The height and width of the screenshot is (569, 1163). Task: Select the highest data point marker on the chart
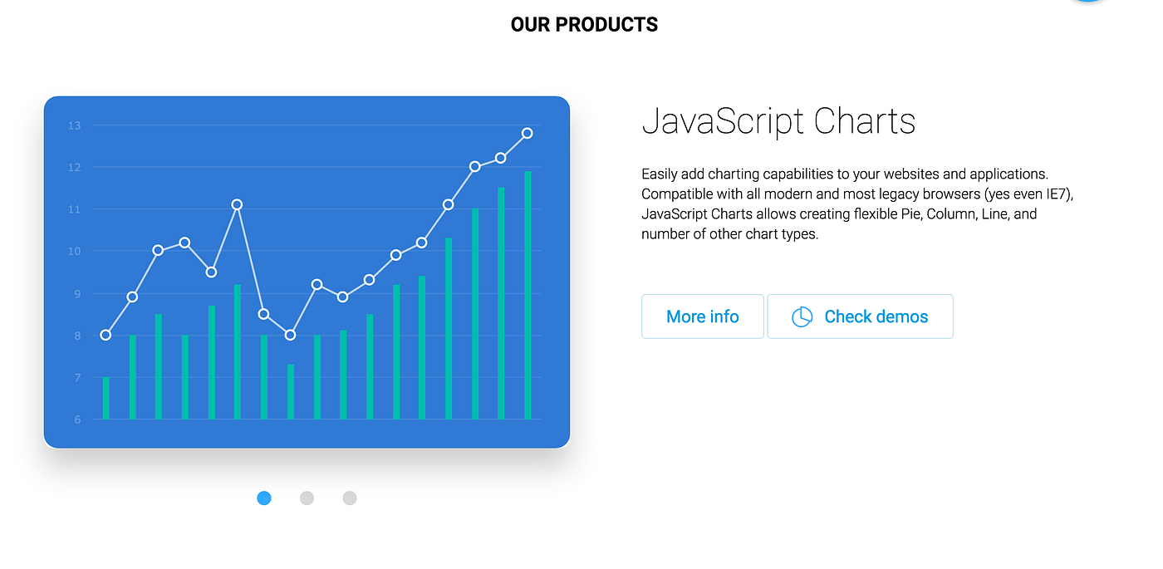(x=528, y=132)
